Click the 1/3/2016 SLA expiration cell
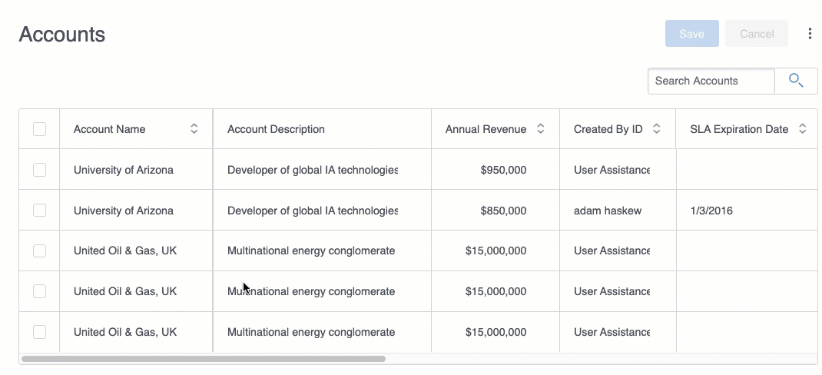Image resolution: width=822 pixels, height=375 pixels. tap(711, 211)
